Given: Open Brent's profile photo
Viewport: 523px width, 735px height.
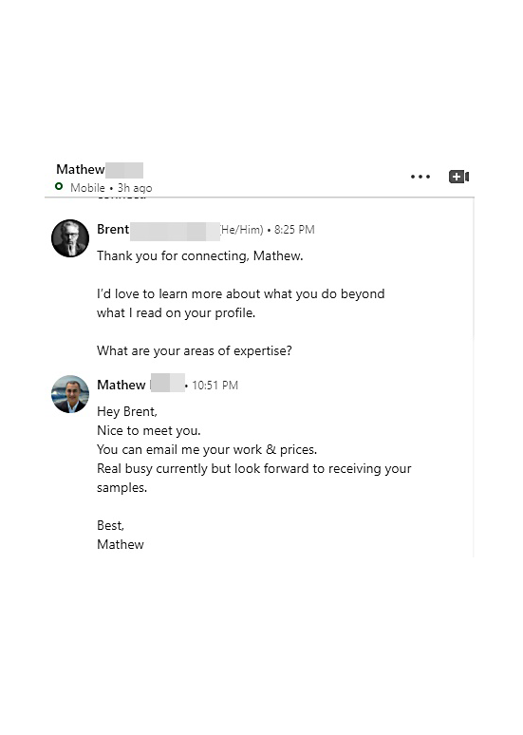Looking at the screenshot, I should coord(70,238).
